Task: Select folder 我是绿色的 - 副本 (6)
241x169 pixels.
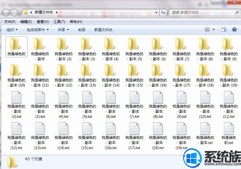Action: (158, 49)
